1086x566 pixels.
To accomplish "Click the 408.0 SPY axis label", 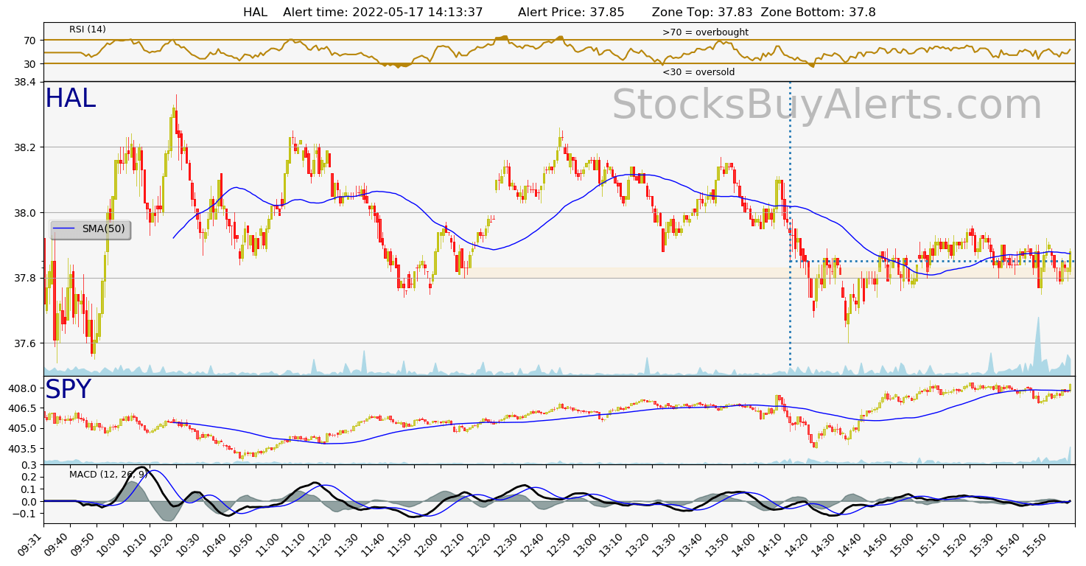I will 21,388.
